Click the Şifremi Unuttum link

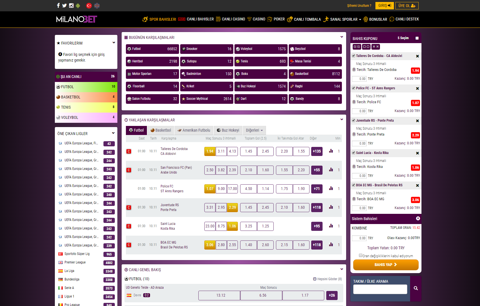(x=359, y=6)
